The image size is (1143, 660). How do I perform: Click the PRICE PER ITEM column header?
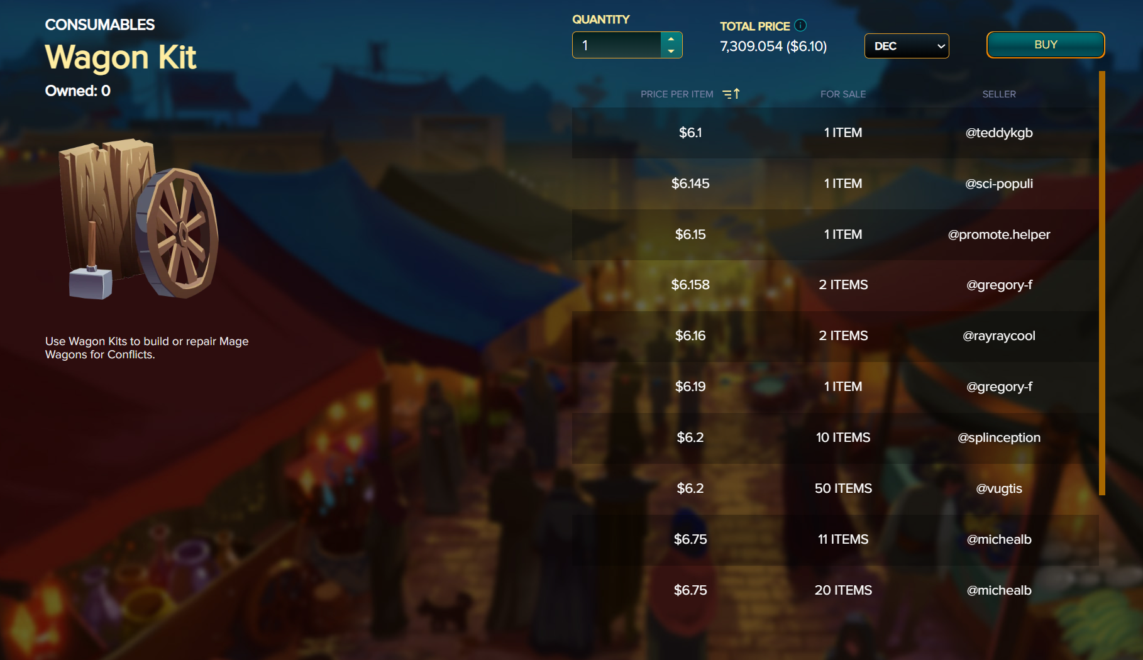tap(676, 94)
